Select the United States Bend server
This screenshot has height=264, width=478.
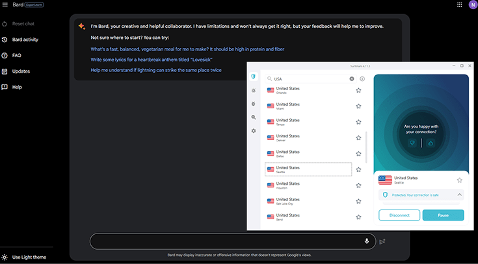click(308, 217)
